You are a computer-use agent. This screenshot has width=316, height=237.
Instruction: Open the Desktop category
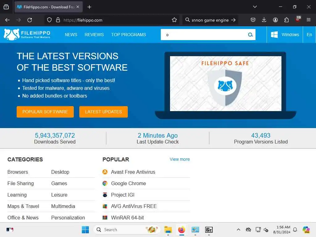(x=60, y=172)
